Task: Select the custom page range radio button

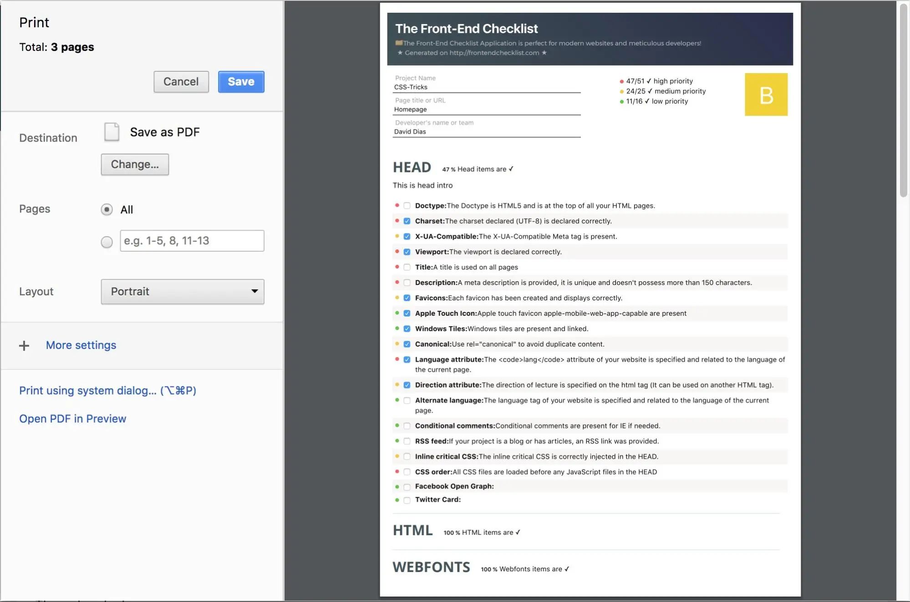Action: click(x=107, y=242)
